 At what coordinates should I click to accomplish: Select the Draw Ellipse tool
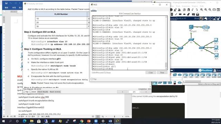(184, 14)
